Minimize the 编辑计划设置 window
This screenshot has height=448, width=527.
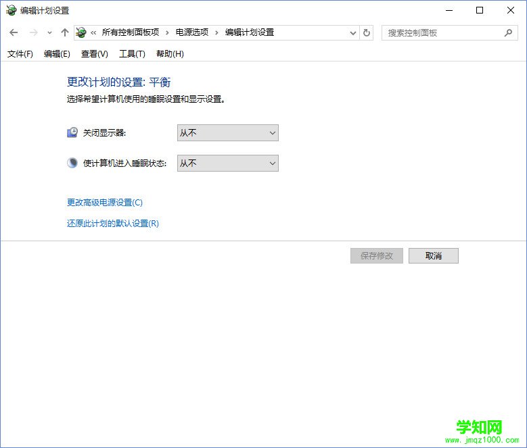pyautogui.click(x=449, y=10)
